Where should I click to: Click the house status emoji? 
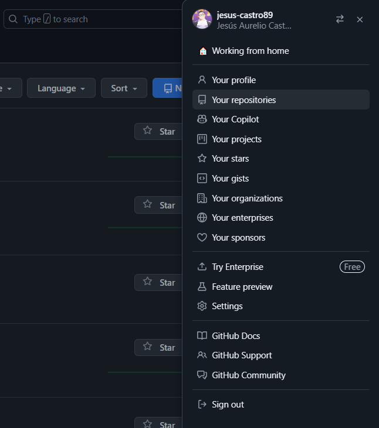tap(203, 51)
